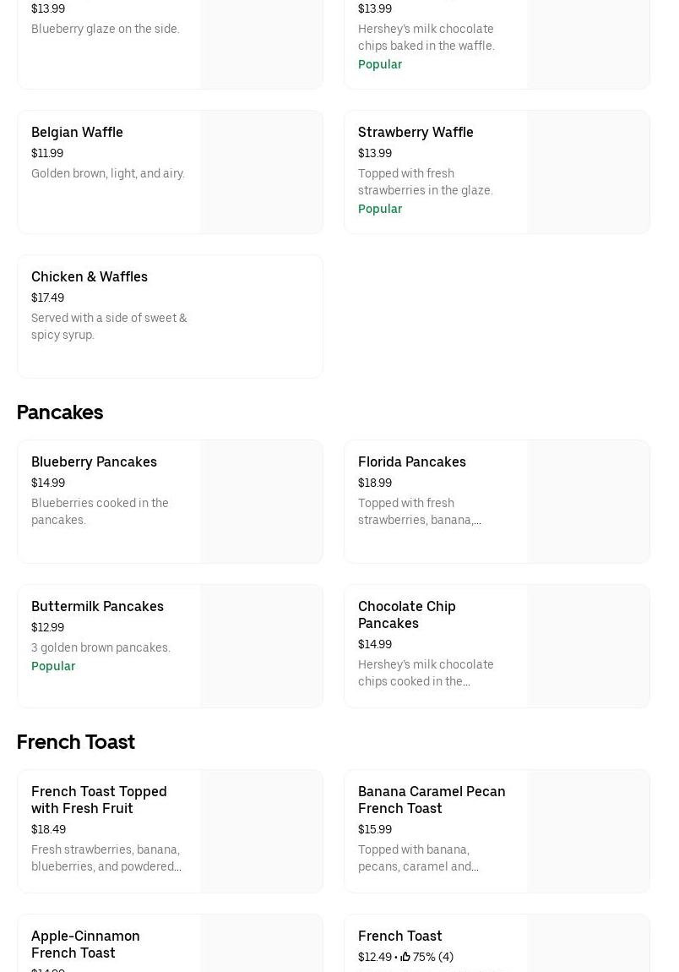
Task: Click the Florida Pancakes photo placeholder
Action: pyautogui.click(x=588, y=502)
